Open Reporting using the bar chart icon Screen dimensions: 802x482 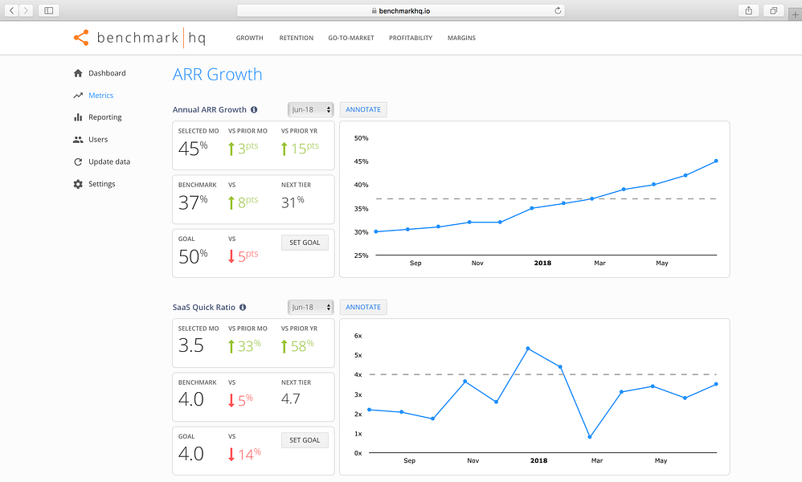(x=77, y=117)
